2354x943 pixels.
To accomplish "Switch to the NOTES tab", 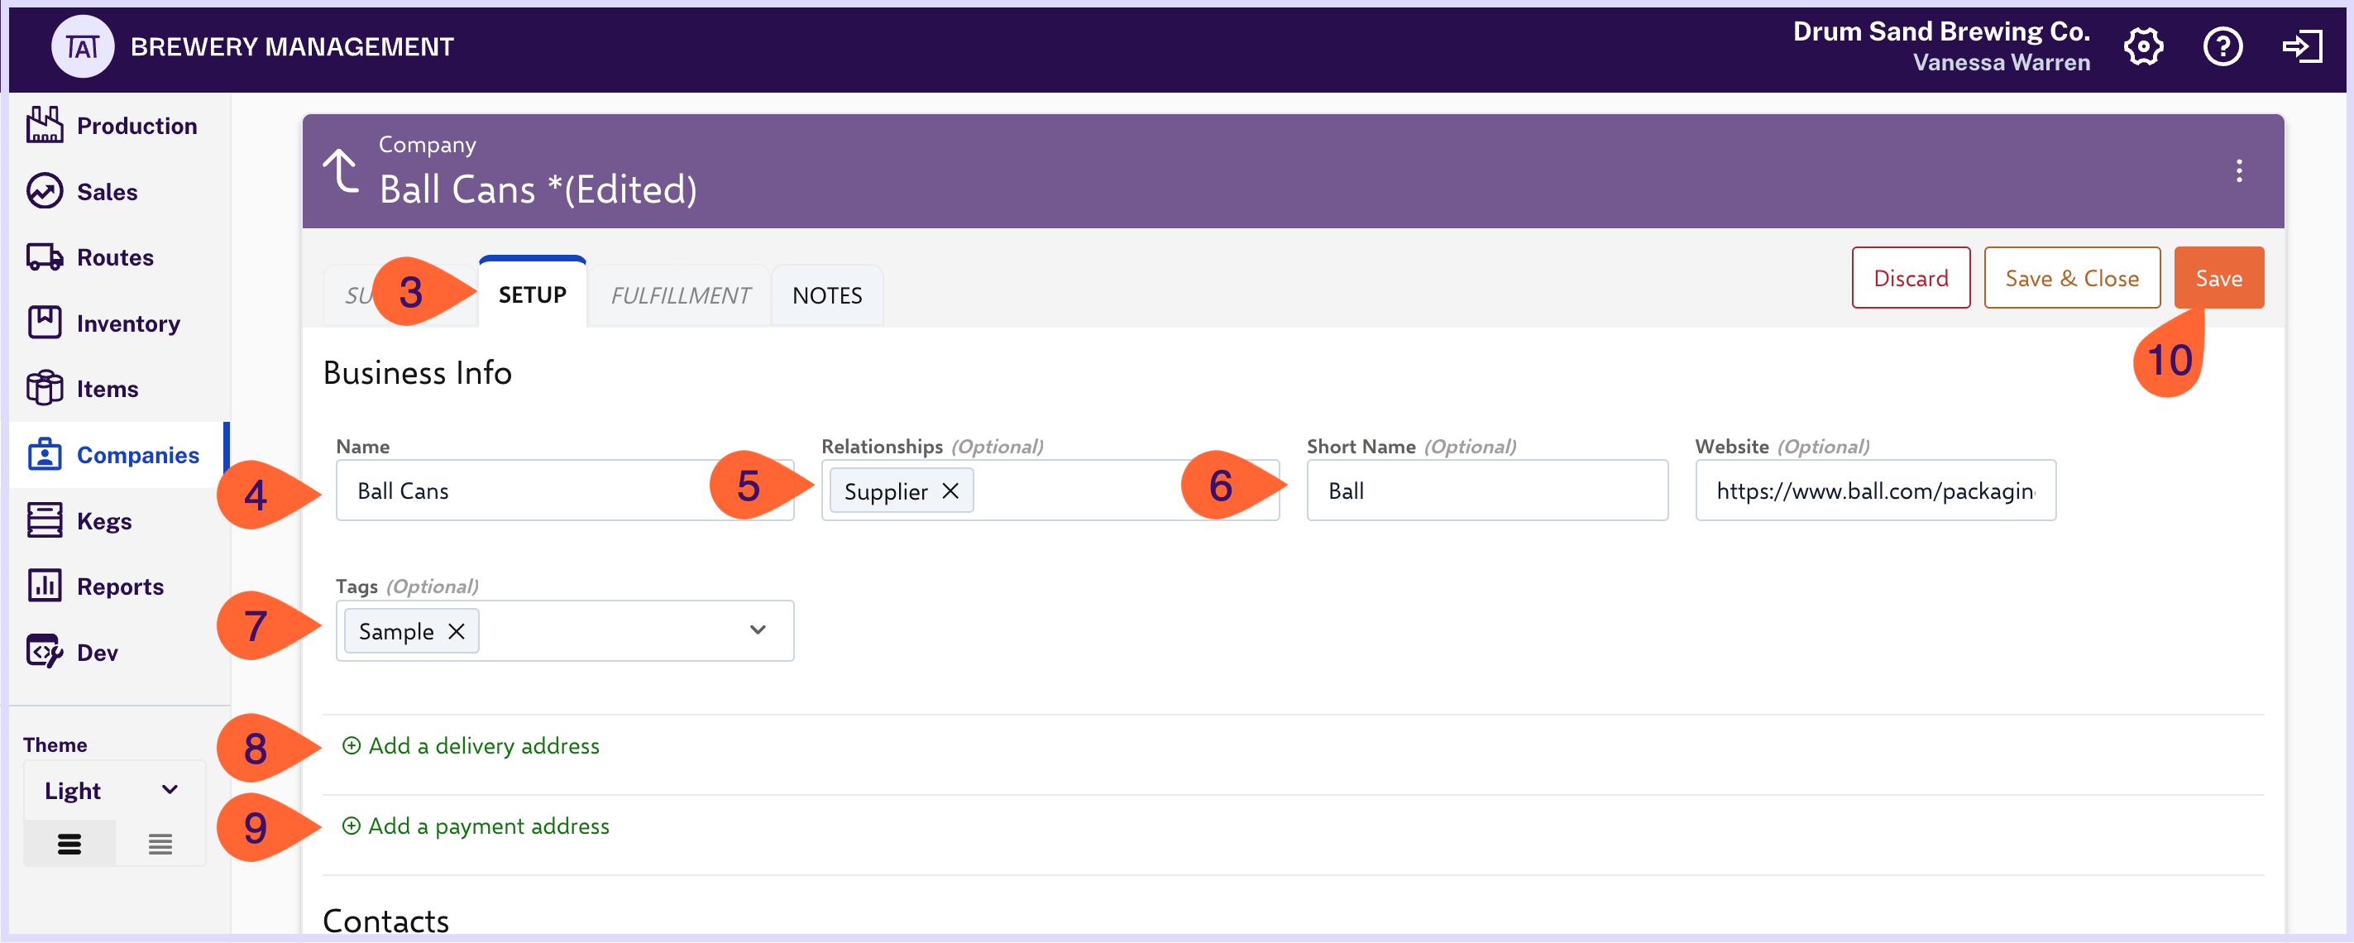I will [x=826, y=295].
